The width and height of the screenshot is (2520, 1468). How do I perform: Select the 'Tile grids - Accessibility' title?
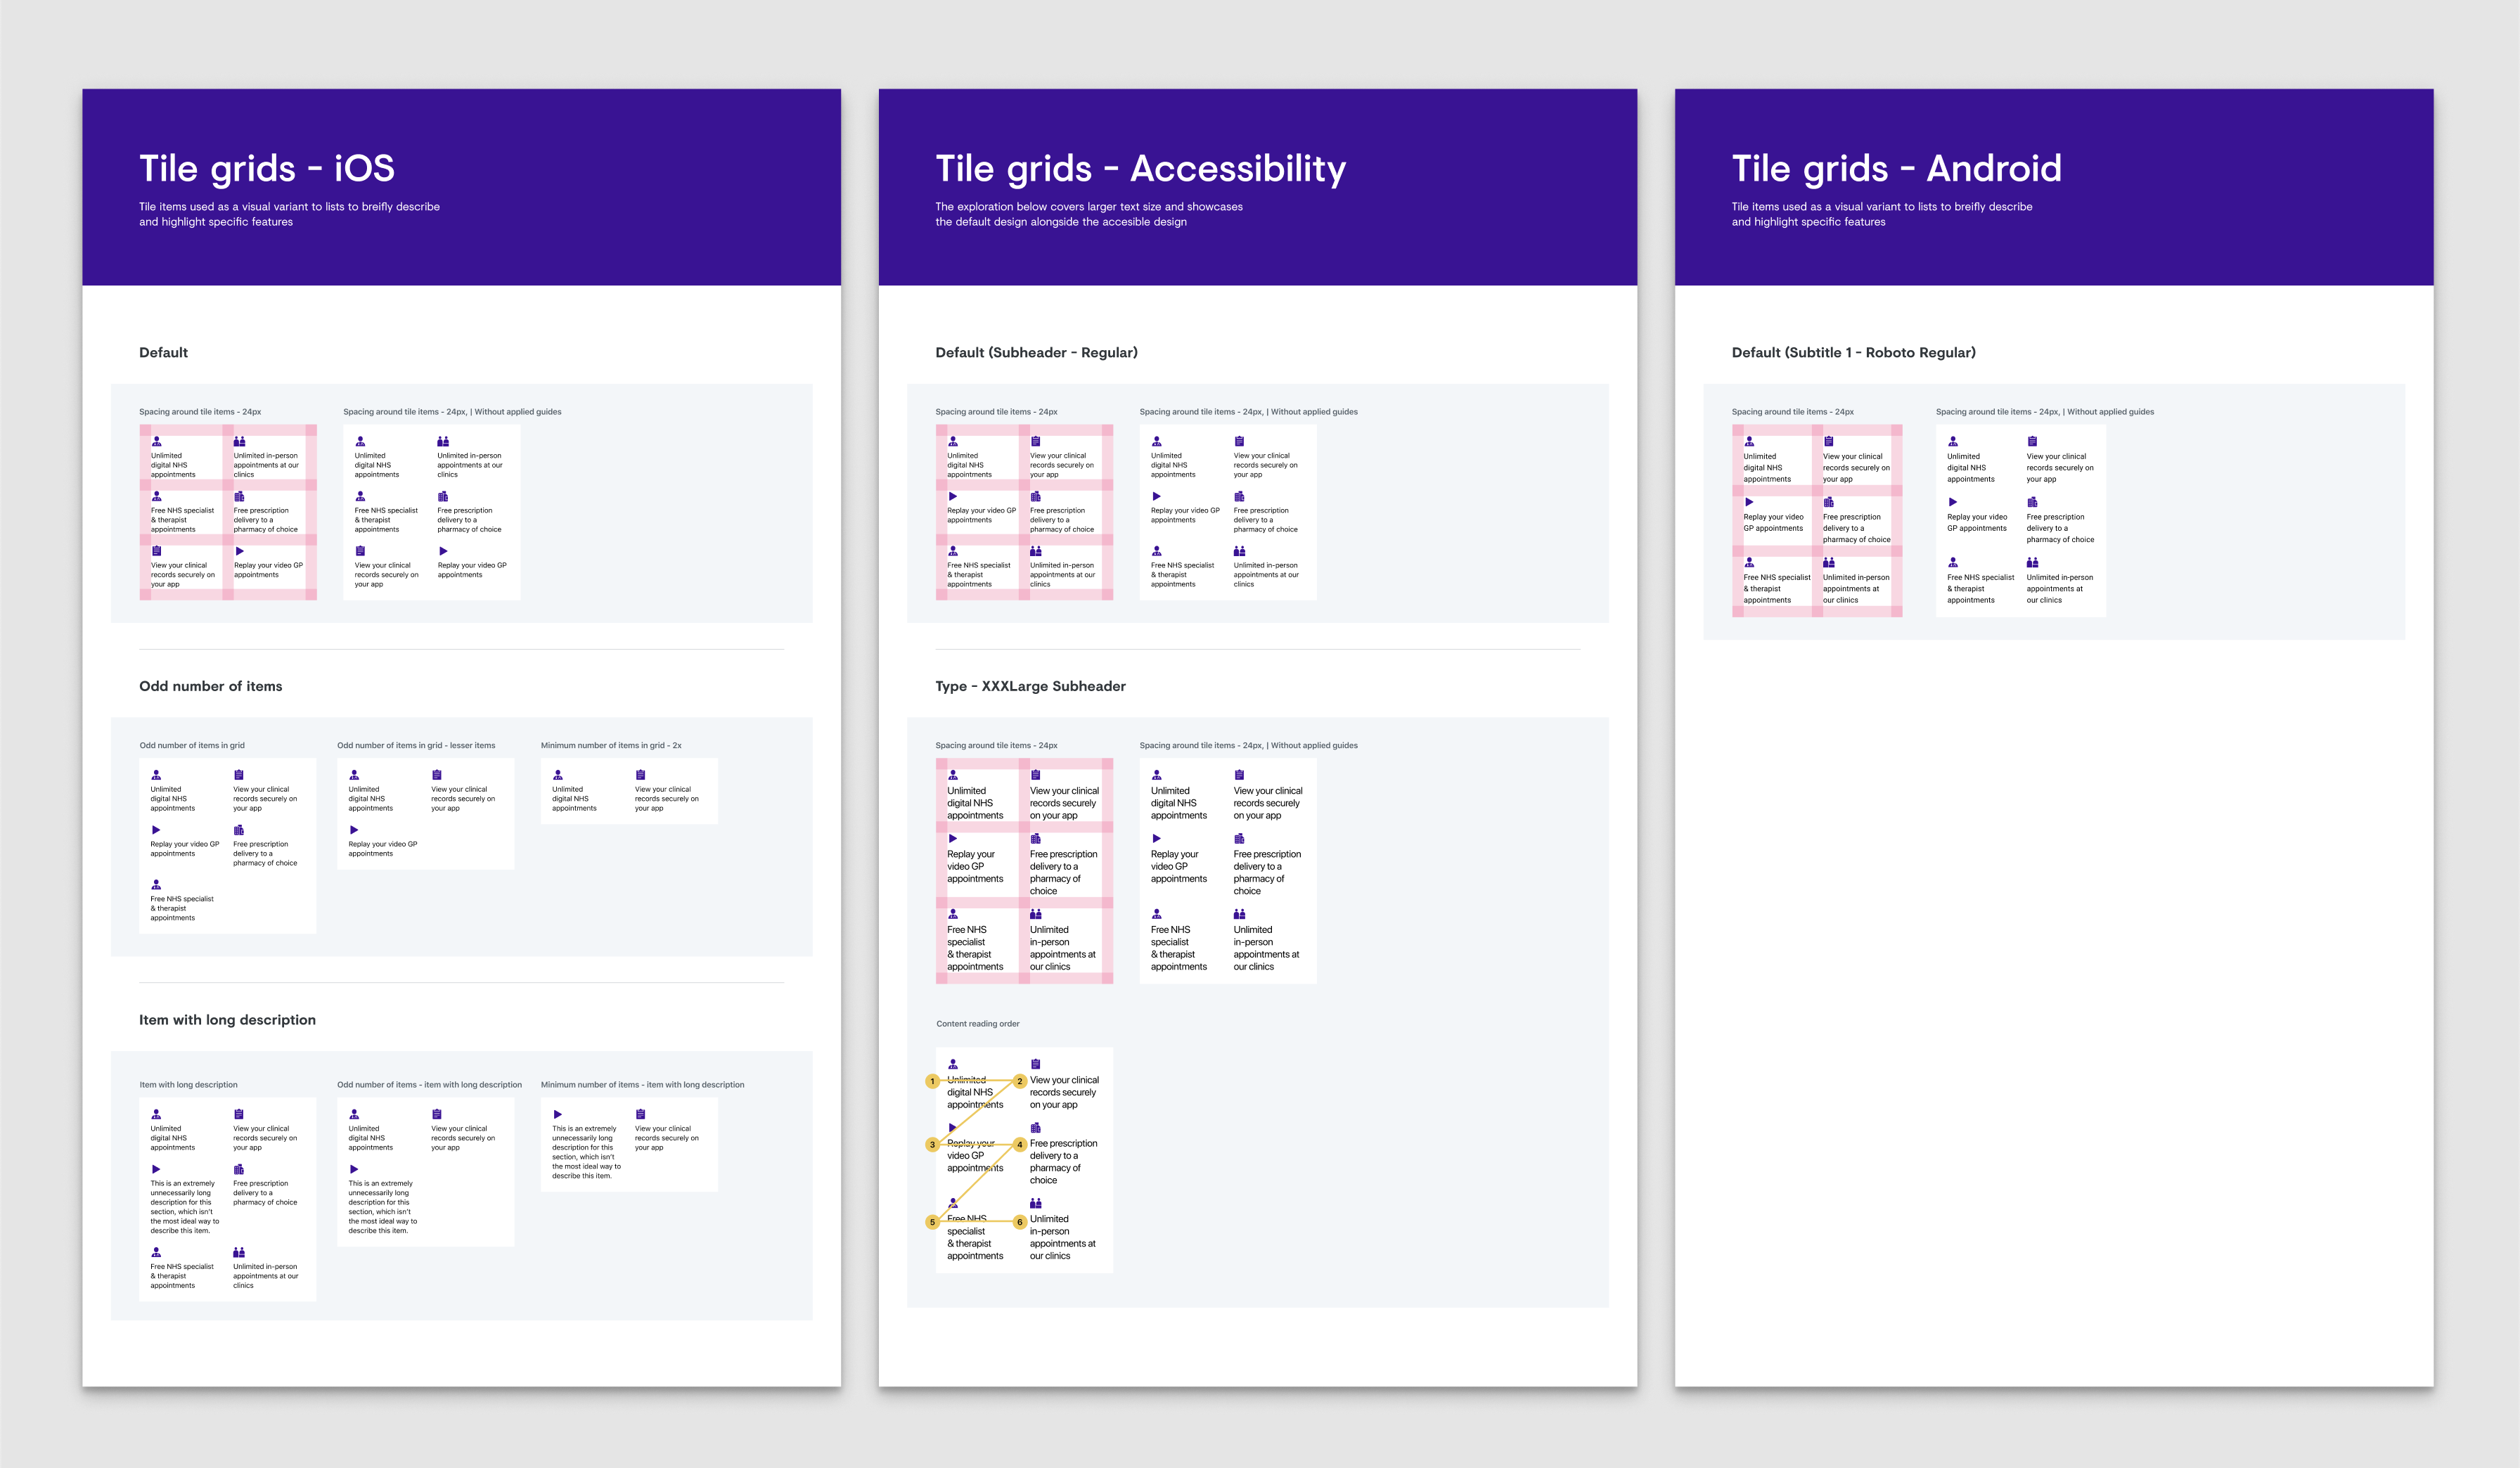pyautogui.click(x=1140, y=168)
